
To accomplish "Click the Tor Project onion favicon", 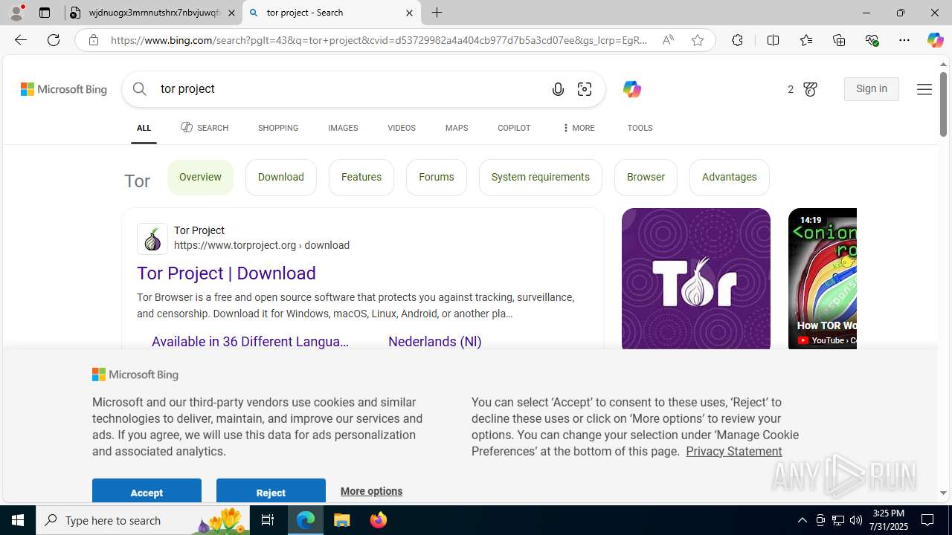I will click(x=152, y=239).
